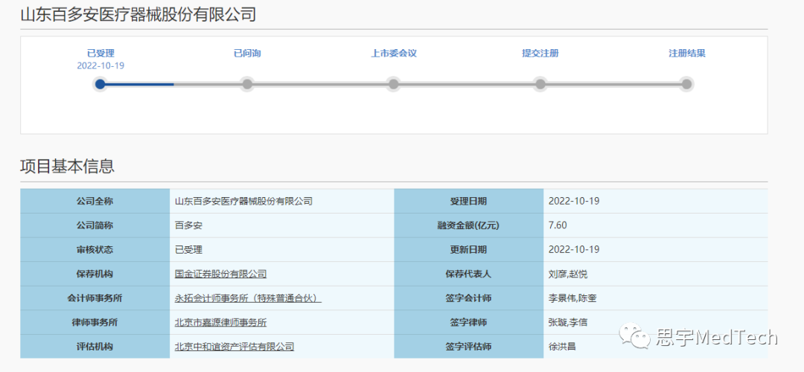Image resolution: width=804 pixels, height=372 pixels.
Task: Open the 国金证券股份有限公司 sponsor link
Action: (220, 274)
